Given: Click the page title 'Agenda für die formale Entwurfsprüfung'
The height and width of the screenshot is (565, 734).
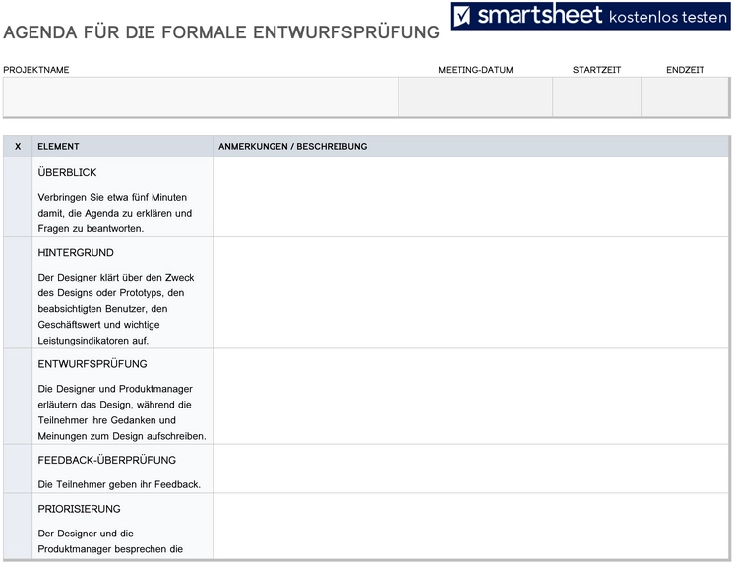Looking at the screenshot, I should click(x=221, y=32).
